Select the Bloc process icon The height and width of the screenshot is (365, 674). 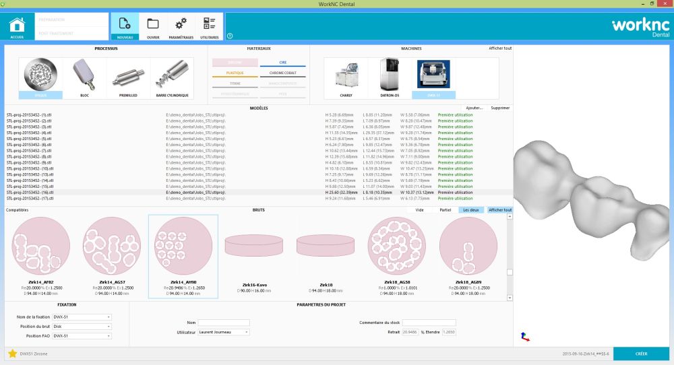coord(84,78)
